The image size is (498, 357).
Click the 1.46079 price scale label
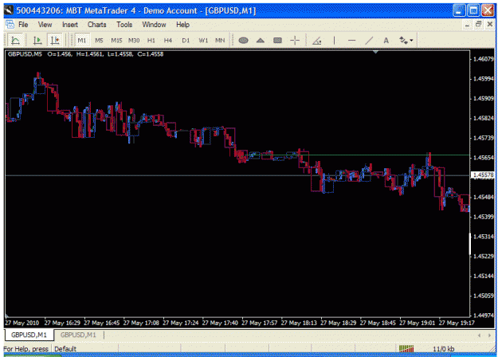click(484, 59)
